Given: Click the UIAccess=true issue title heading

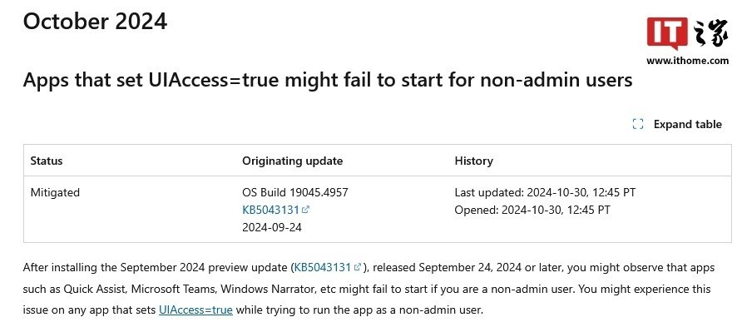Looking at the screenshot, I should click(x=328, y=80).
